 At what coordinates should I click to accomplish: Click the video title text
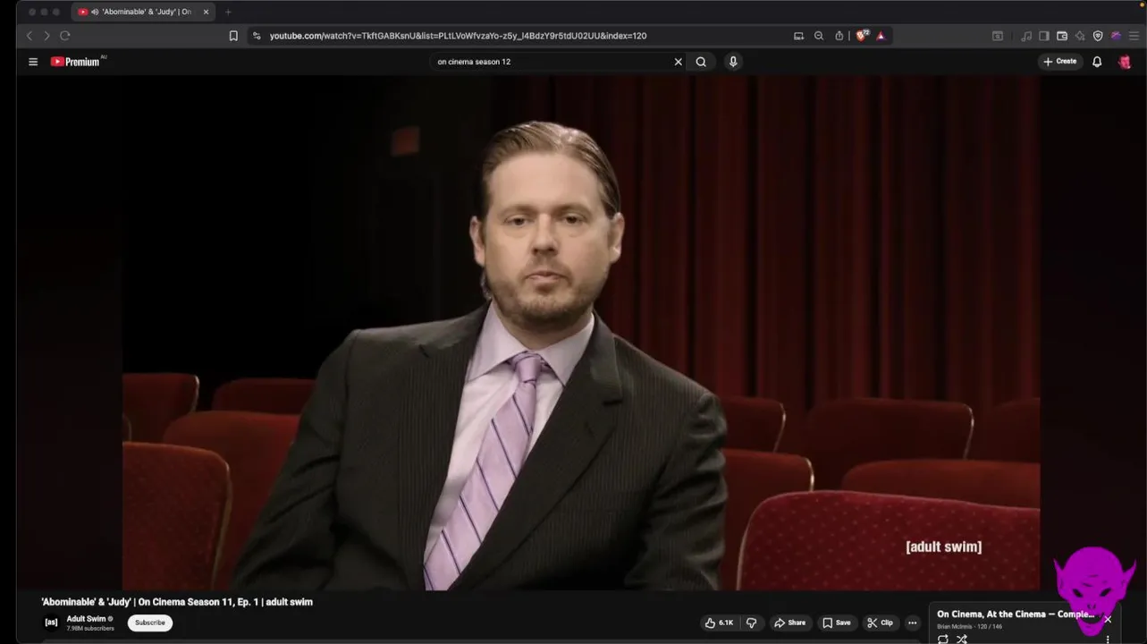(177, 602)
